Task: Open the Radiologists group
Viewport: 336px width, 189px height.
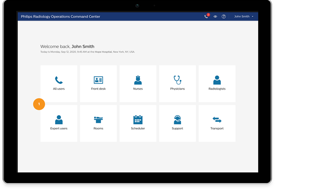Action: coord(217,83)
